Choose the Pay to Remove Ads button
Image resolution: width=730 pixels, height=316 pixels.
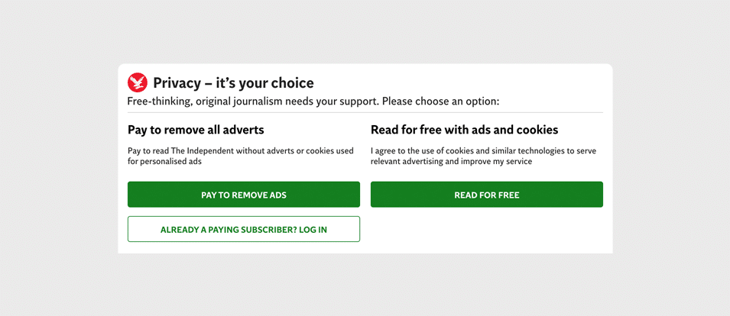tap(244, 194)
